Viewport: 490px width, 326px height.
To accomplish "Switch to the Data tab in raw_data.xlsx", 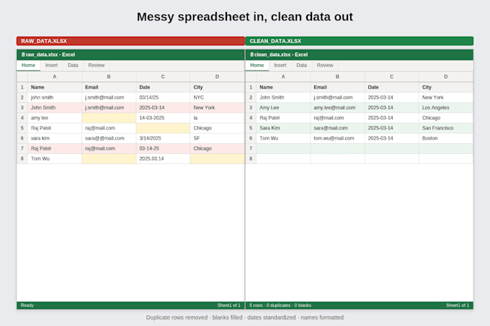I will 73,65.
